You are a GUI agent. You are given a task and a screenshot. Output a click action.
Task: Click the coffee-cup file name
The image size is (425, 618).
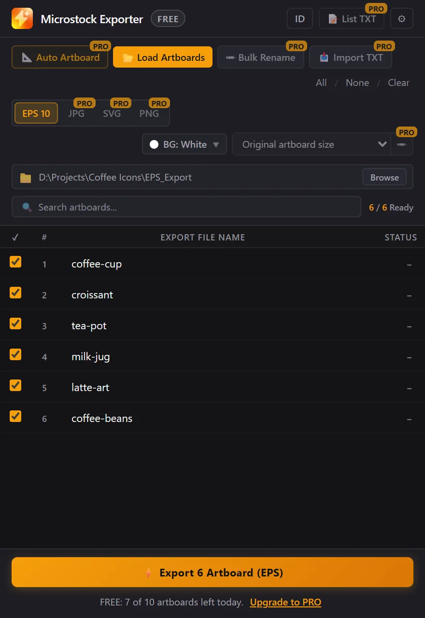(x=97, y=264)
